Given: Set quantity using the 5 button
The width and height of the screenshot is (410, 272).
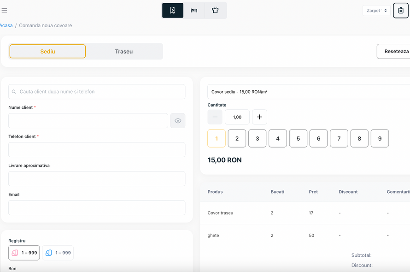Looking at the screenshot, I should (298, 138).
